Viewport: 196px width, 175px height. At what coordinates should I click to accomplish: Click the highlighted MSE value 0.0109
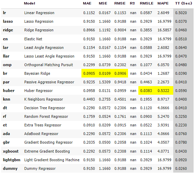105,73
